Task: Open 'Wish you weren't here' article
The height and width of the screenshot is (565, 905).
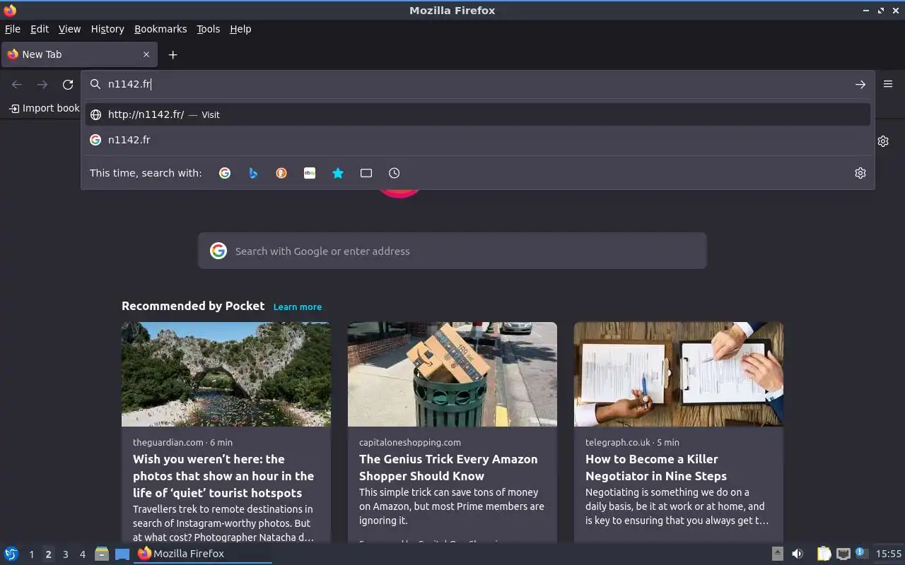Action: coord(223,476)
